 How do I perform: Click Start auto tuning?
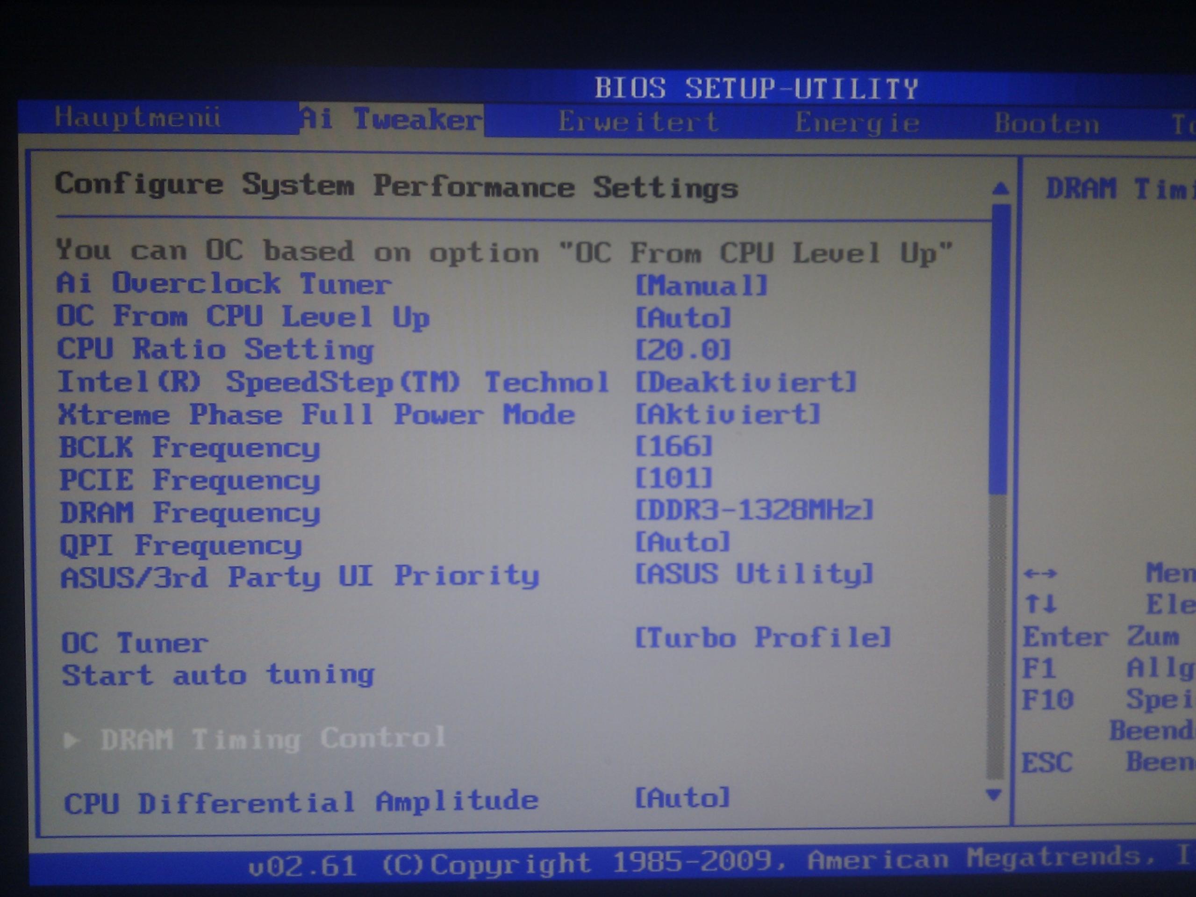(x=218, y=675)
